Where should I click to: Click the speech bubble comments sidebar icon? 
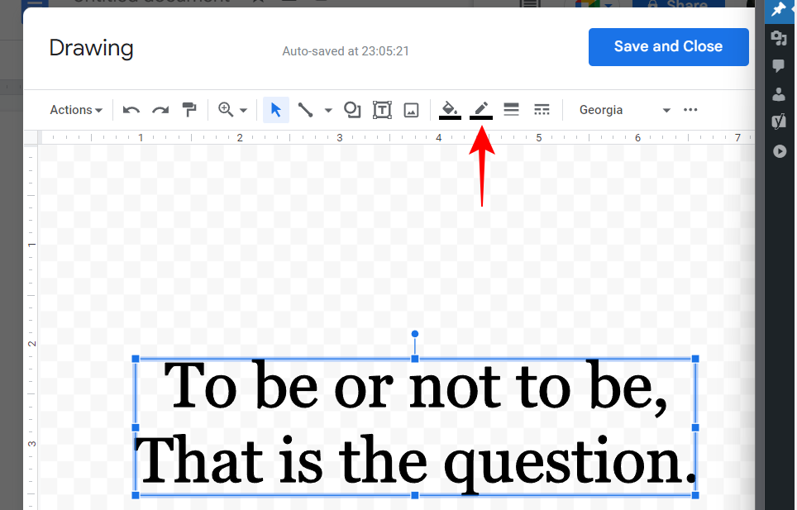click(779, 66)
